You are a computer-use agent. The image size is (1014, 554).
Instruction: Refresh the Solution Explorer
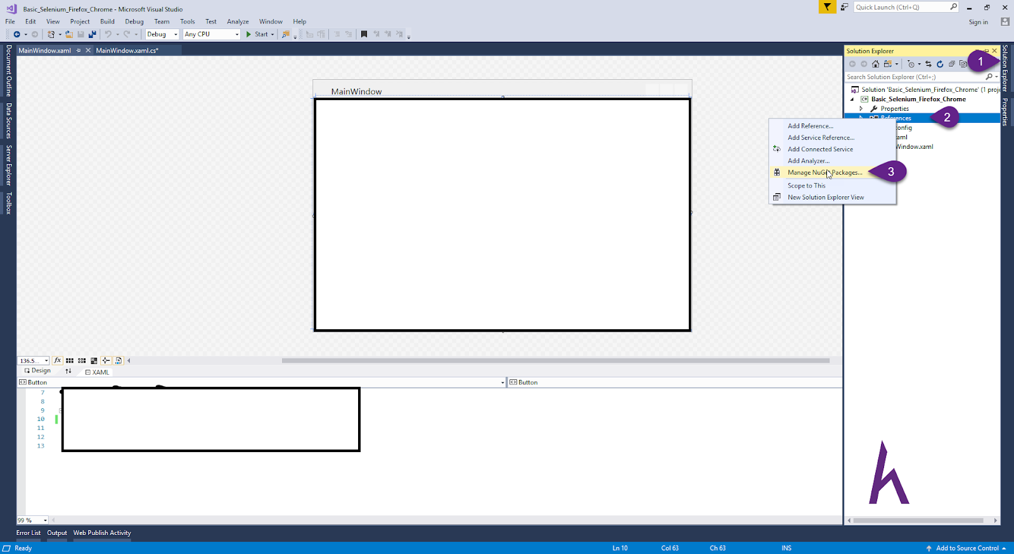(x=940, y=64)
